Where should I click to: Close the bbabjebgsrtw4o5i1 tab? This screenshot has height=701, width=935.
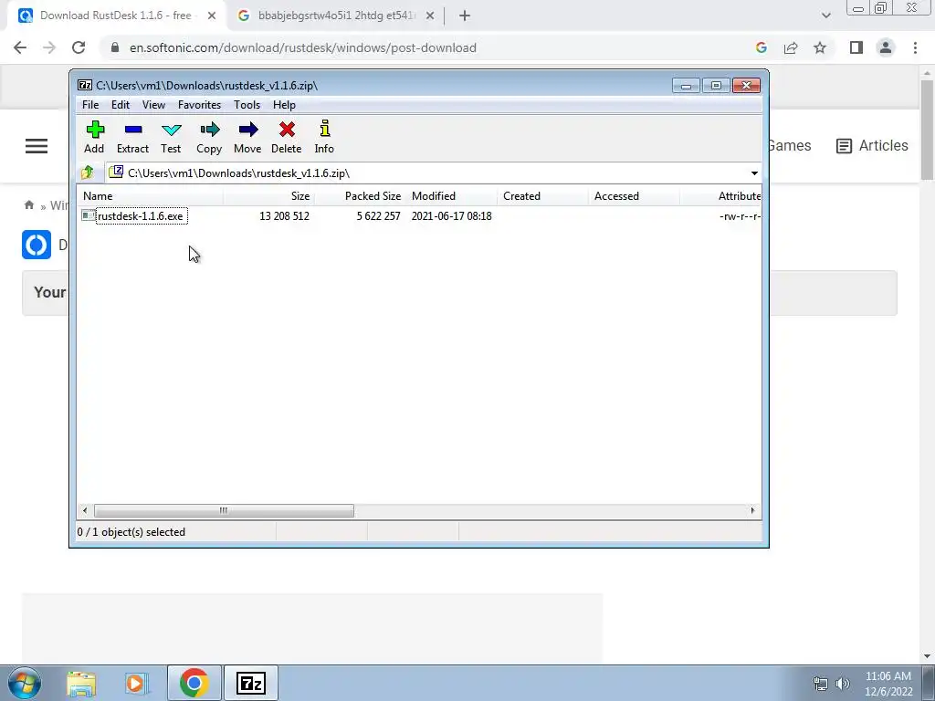click(430, 16)
